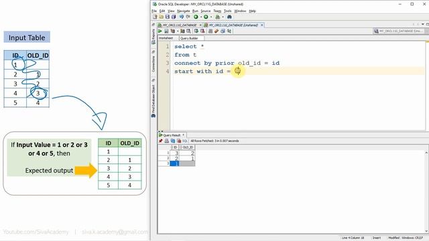This screenshot has height=241, width=429.
Task: Close the first MY_ORCL11G_DATABASE tab
Action: click(200, 25)
